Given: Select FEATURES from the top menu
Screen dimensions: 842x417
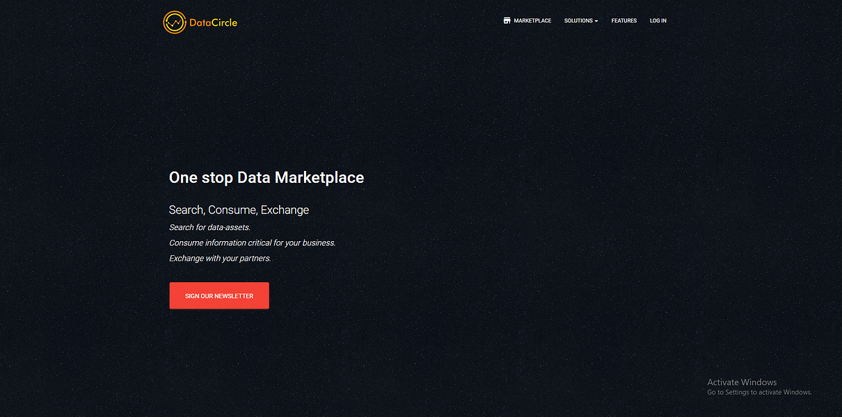Looking at the screenshot, I should (x=623, y=20).
